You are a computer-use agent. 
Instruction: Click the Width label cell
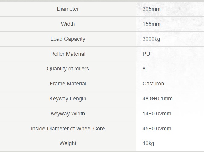click(x=68, y=24)
